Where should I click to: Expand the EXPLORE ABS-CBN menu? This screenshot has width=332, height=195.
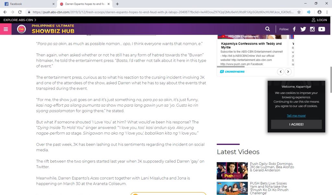20,20
